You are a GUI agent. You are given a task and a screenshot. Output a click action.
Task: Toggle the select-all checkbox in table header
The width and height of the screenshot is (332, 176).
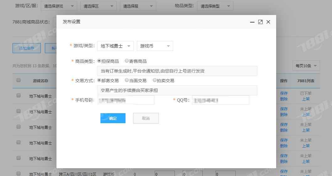[x=19, y=80]
